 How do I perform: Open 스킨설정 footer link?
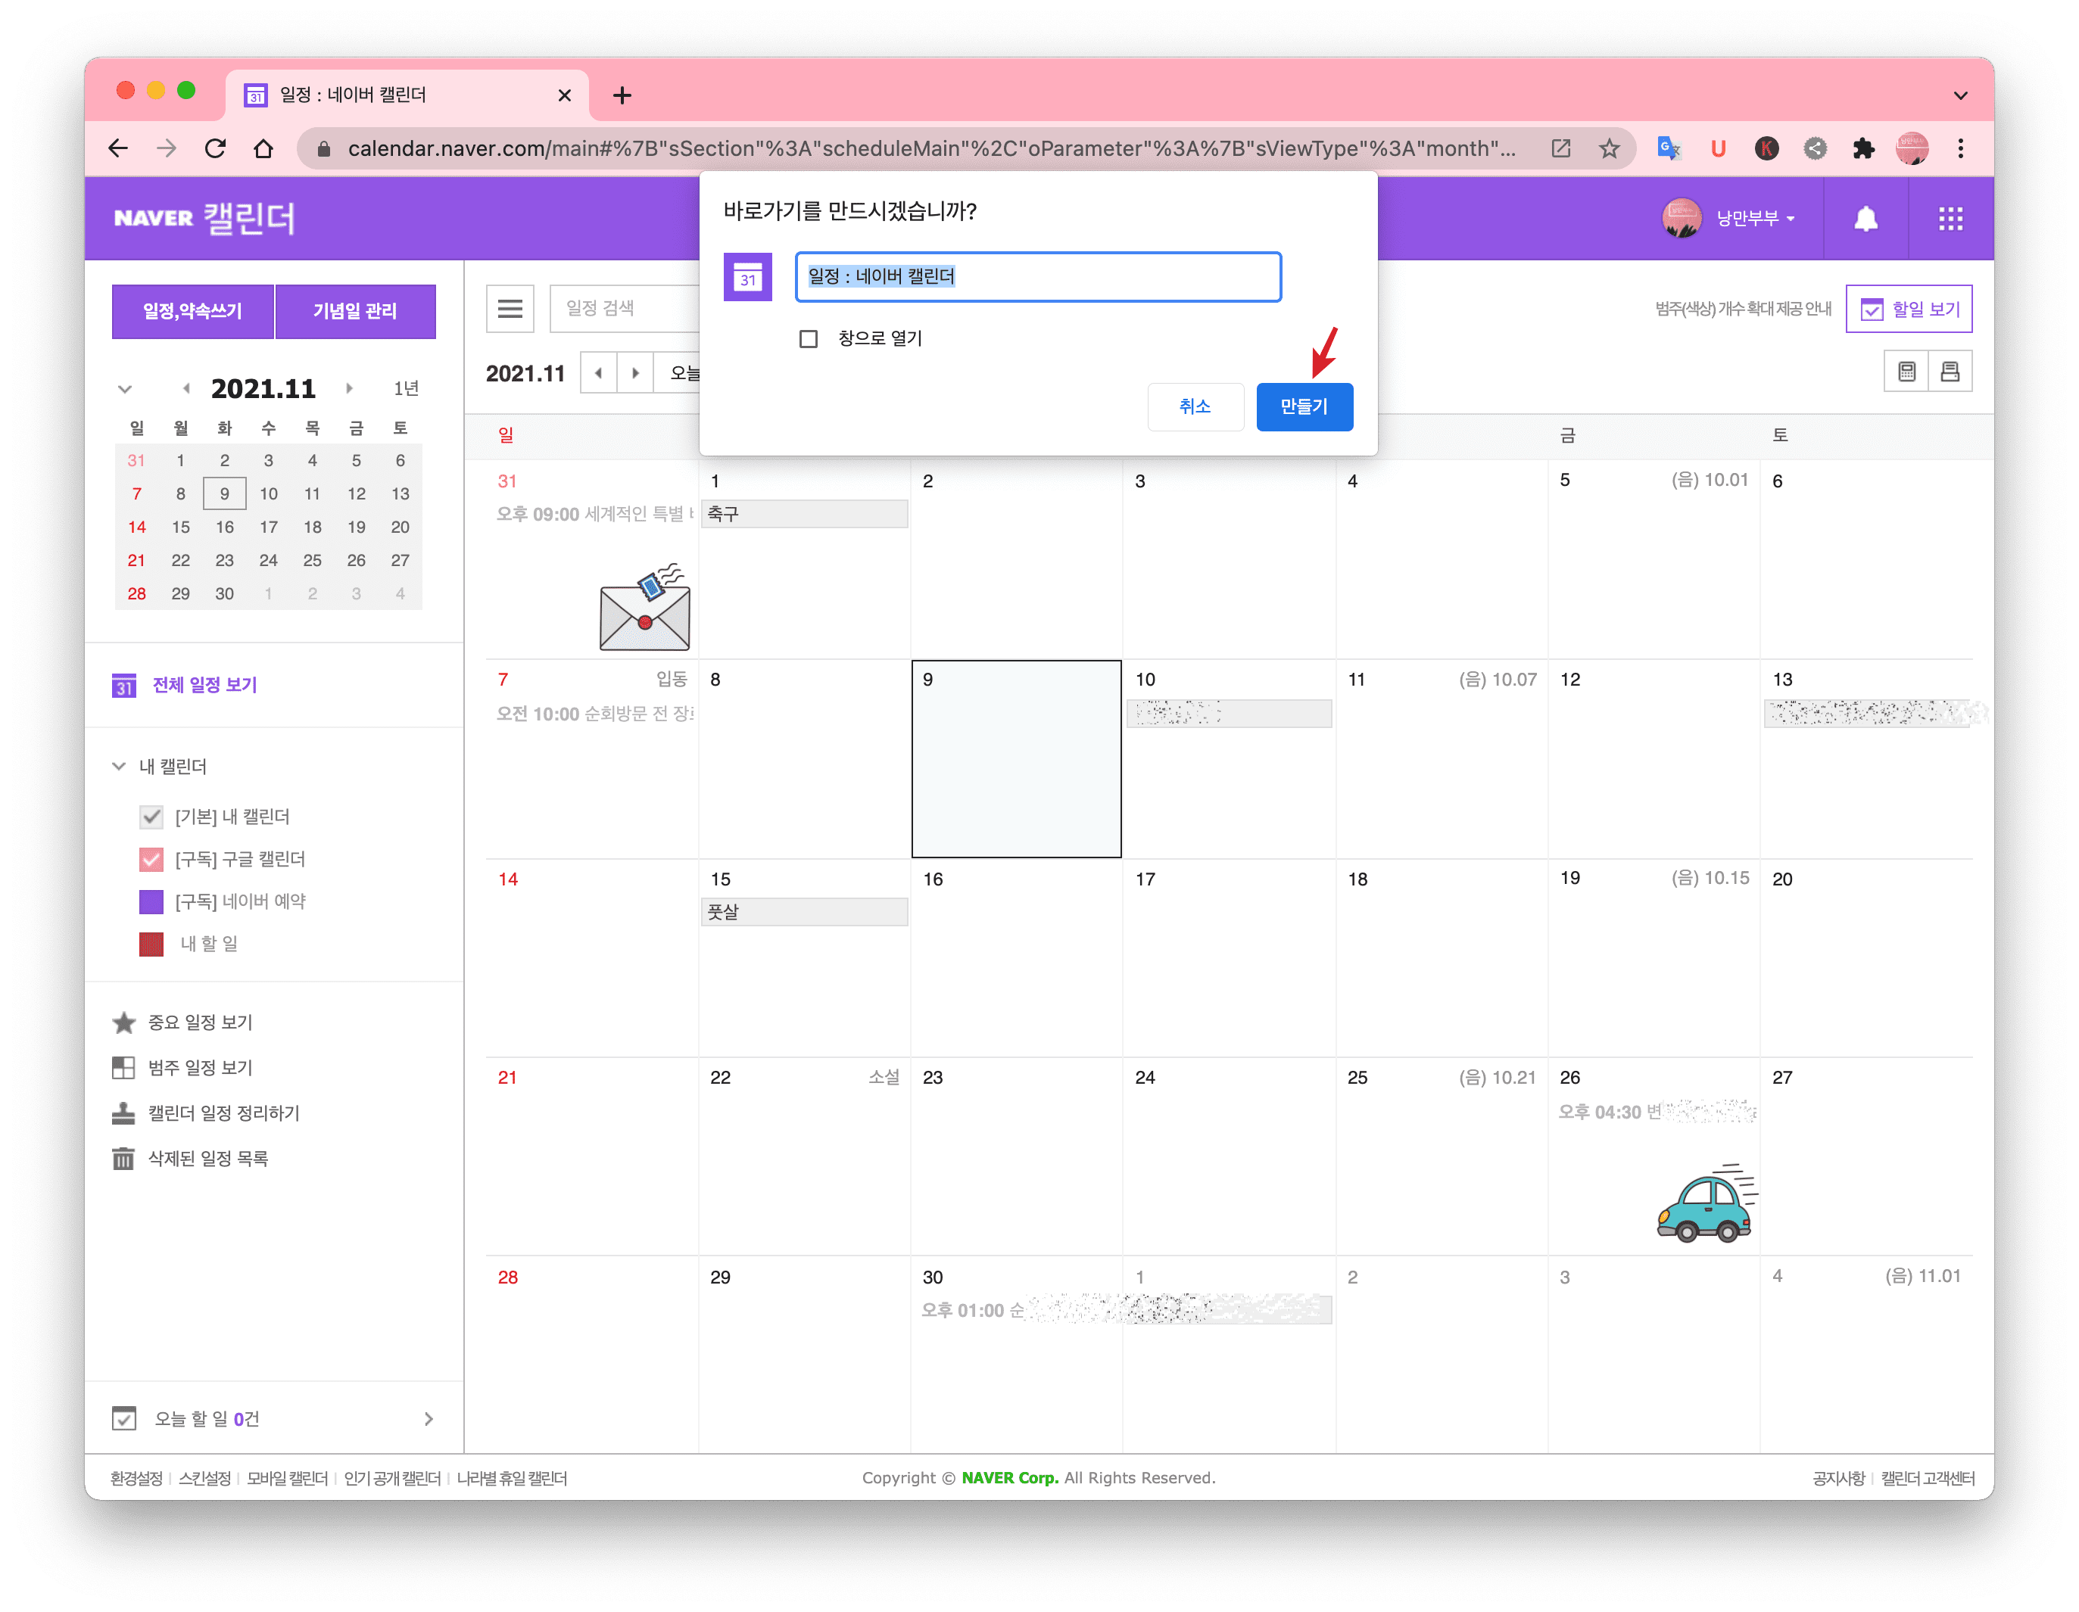click(x=204, y=1478)
